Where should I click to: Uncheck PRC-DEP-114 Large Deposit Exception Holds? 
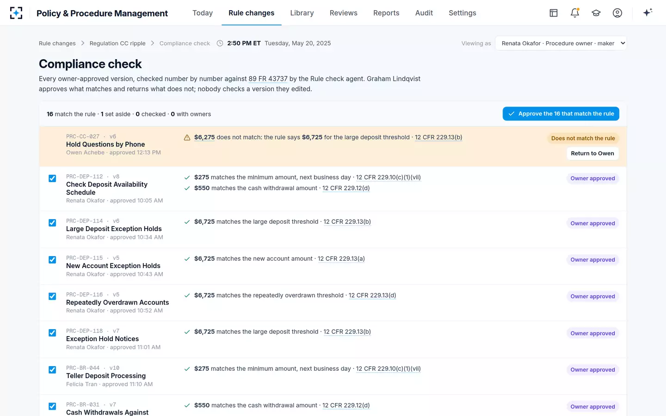click(x=52, y=223)
